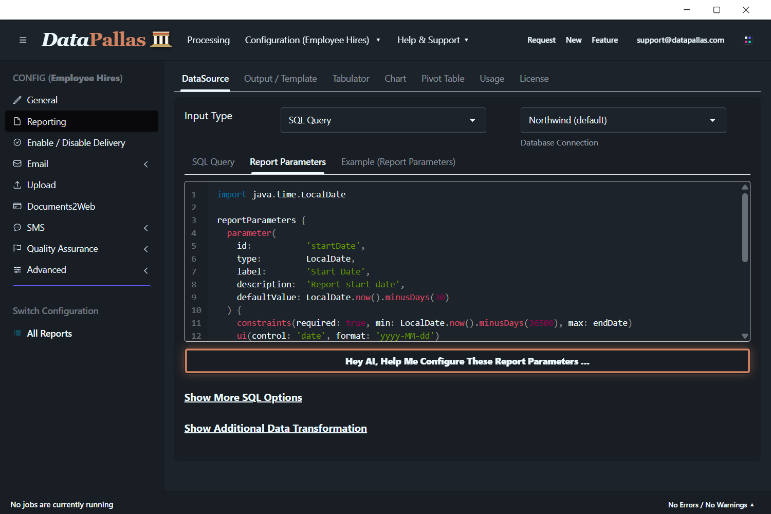Select the Report Parameters sub-tab
The height and width of the screenshot is (514, 771).
(288, 162)
